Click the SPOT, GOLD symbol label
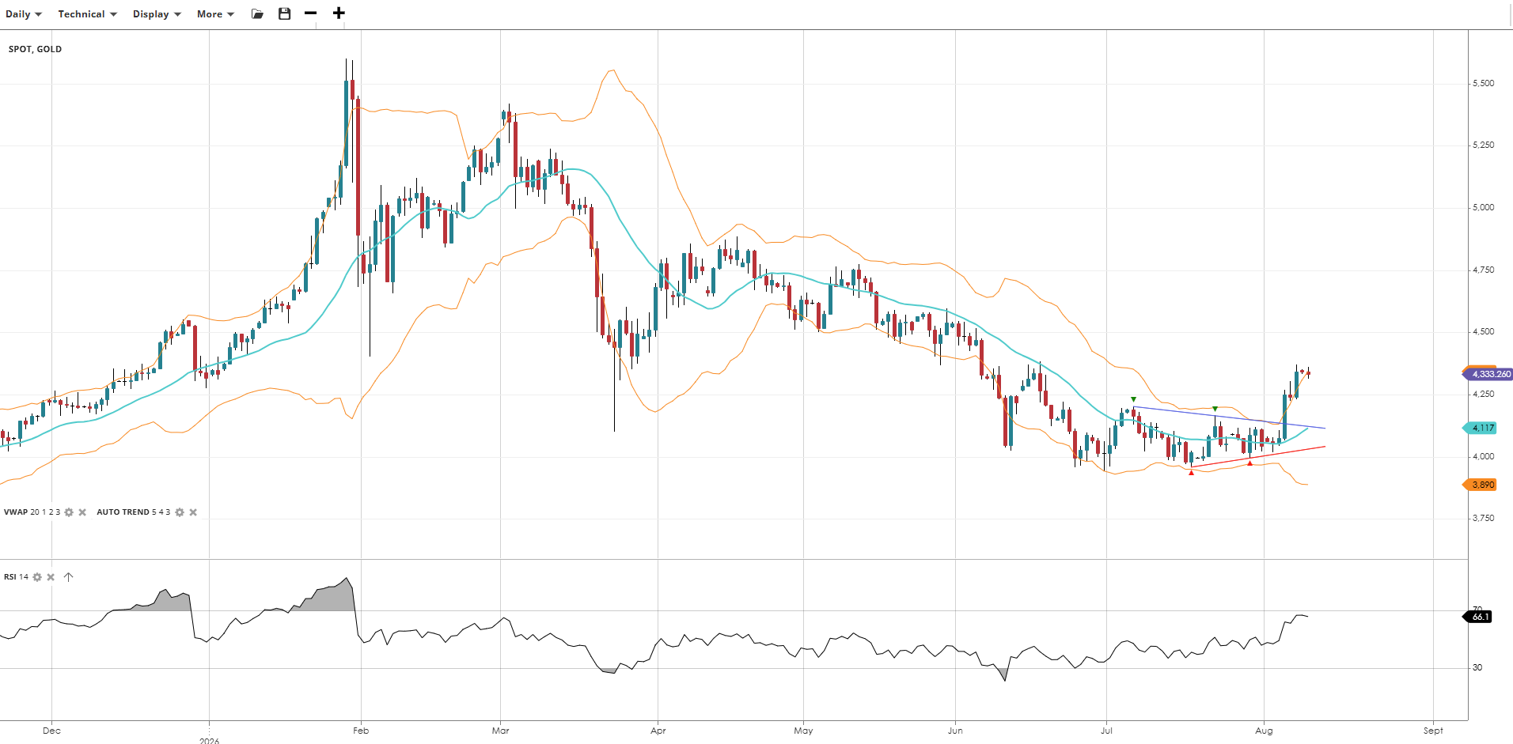This screenshot has width=1513, height=744. tap(35, 49)
